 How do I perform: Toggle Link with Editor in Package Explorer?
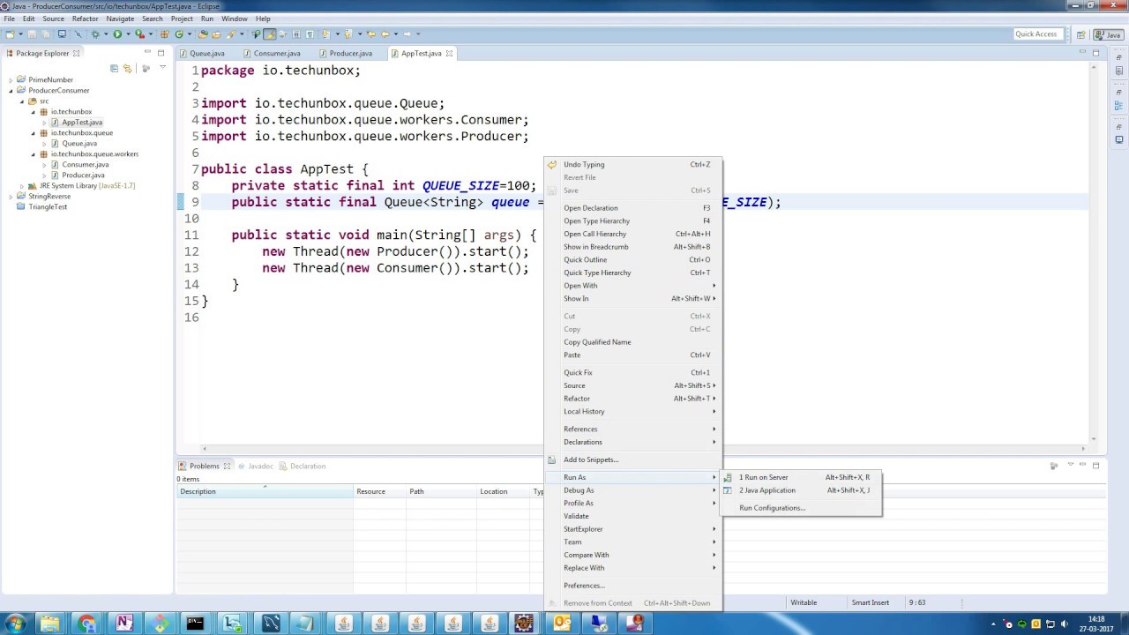tap(127, 68)
